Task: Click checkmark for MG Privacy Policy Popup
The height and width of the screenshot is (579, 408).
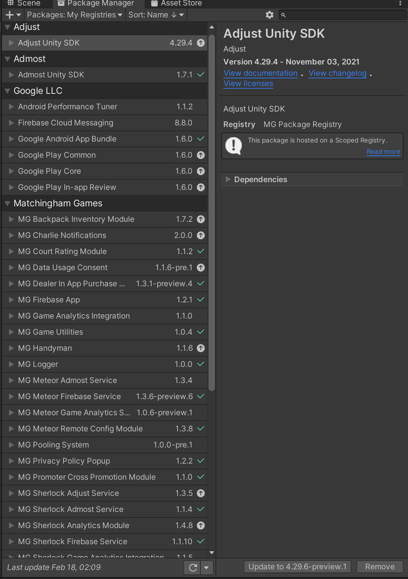Action: click(x=201, y=461)
